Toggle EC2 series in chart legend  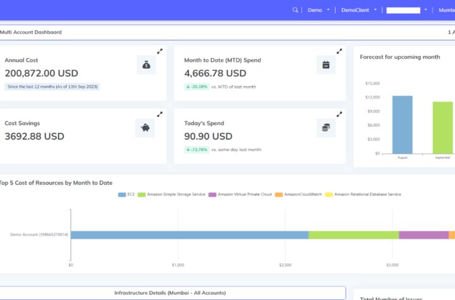click(x=127, y=195)
